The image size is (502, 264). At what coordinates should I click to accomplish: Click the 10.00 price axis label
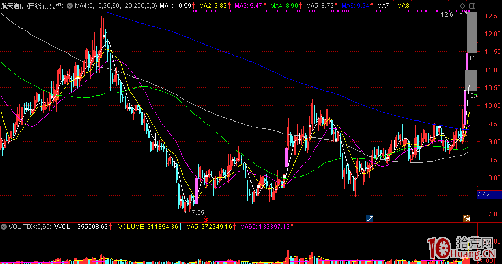[493, 106]
